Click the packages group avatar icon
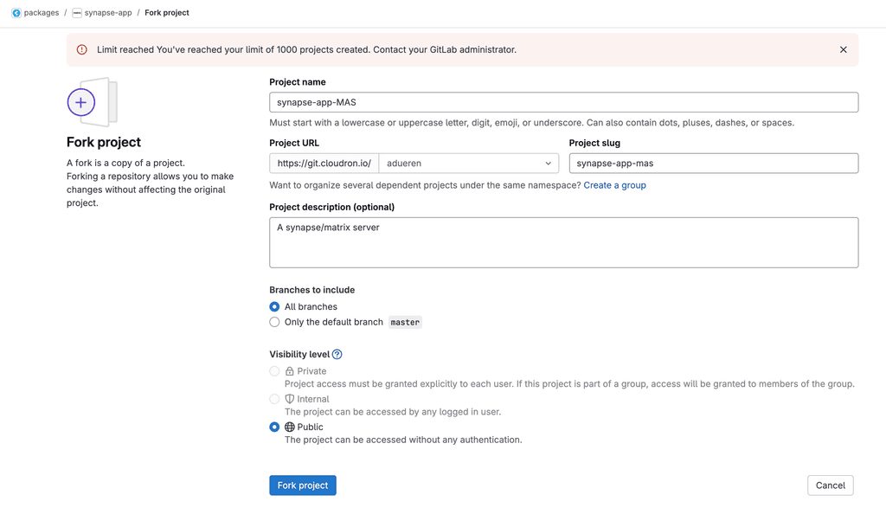The height and width of the screenshot is (527, 886). [x=16, y=13]
